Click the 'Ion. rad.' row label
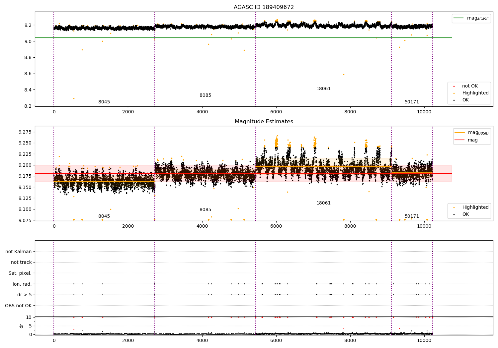Image resolution: width=498 pixels, height=348 pixels. pyautogui.click(x=22, y=284)
